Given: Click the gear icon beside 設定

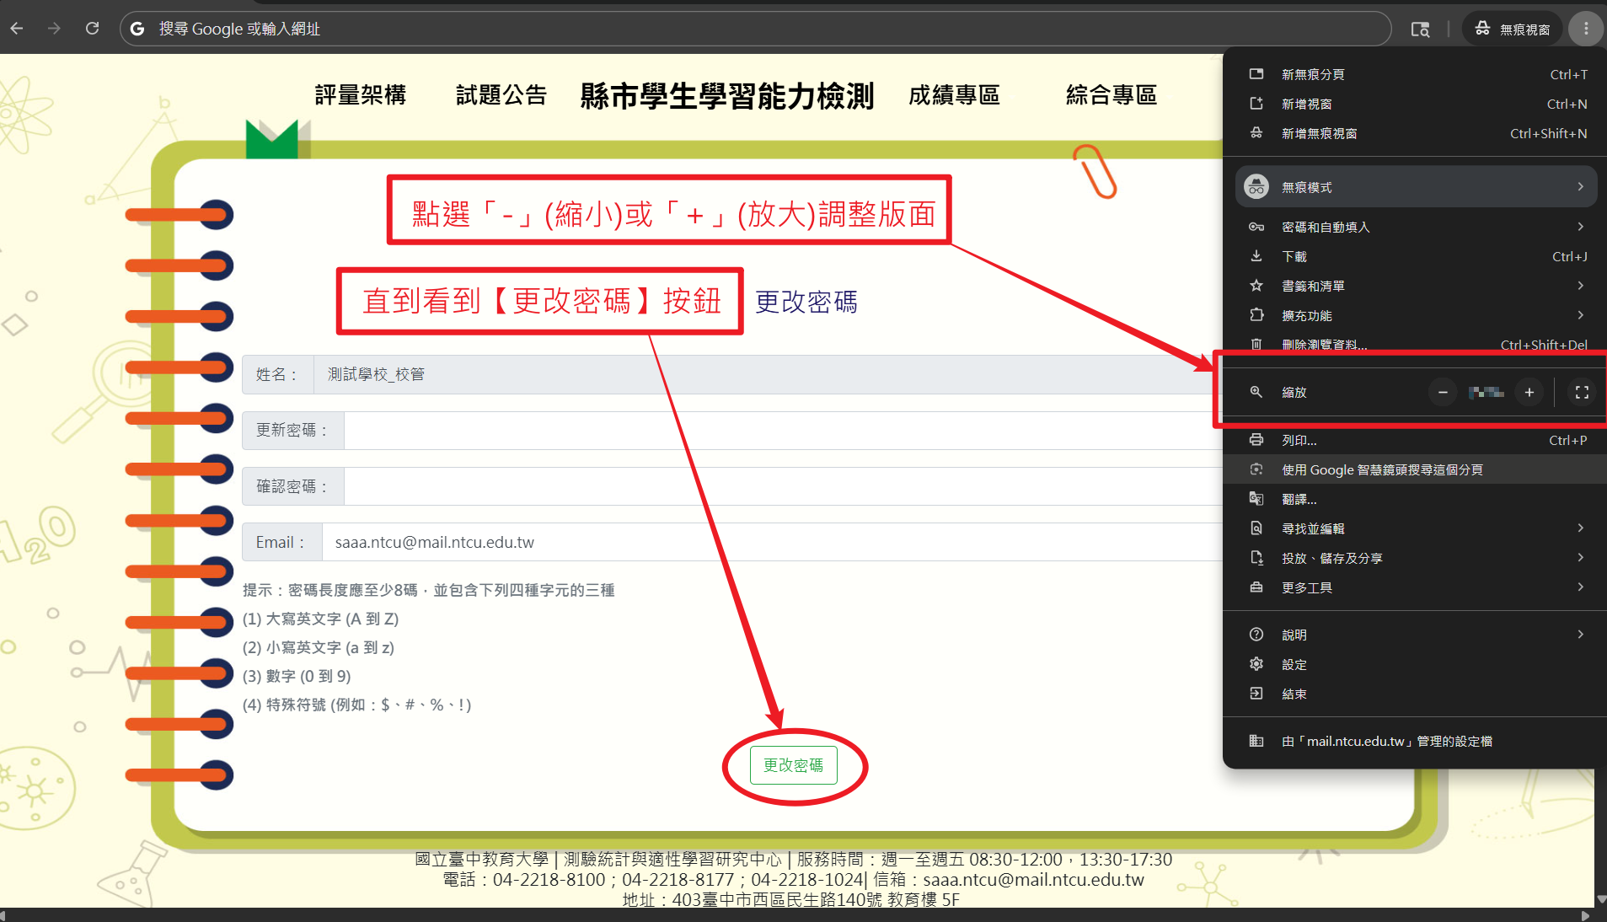Looking at the screenshot, I should pyautogui.click(x=1256, y=664).
